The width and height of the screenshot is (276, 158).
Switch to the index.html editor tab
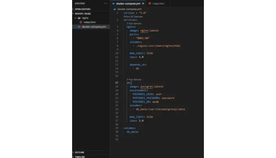click(158, 3)
